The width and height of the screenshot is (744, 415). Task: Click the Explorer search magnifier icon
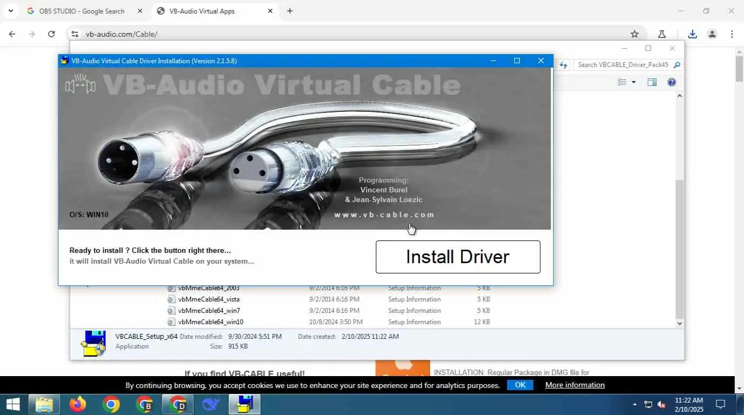coord(676,65)
